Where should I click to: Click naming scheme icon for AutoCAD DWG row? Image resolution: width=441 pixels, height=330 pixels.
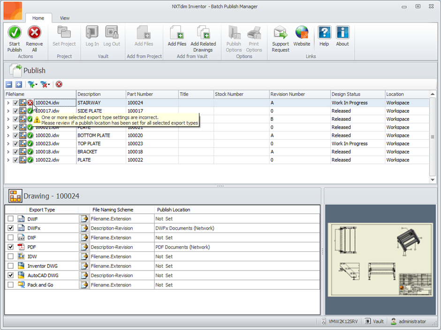pyautogui.click(x=84, y=276)
